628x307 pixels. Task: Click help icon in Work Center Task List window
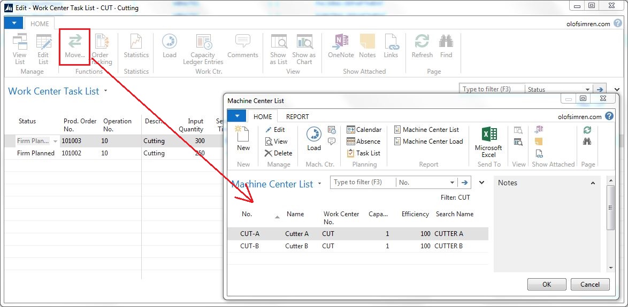coord(618,23)
